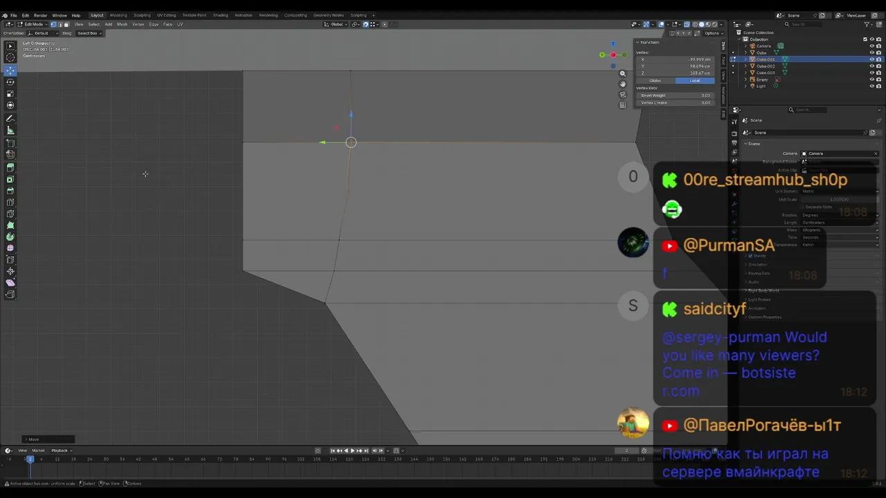Click the vertex X coordinate field
Screen dimensions: 886x498
click(675, 59)
